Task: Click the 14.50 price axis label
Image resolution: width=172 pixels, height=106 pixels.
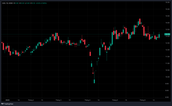Action: click(x=167, y=16)
